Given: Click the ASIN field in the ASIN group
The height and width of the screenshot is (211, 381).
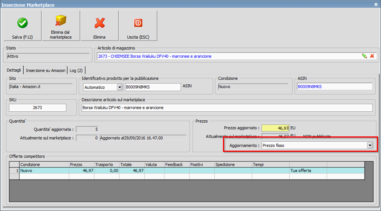Looking at the screenshot, I should coord(334,87).
